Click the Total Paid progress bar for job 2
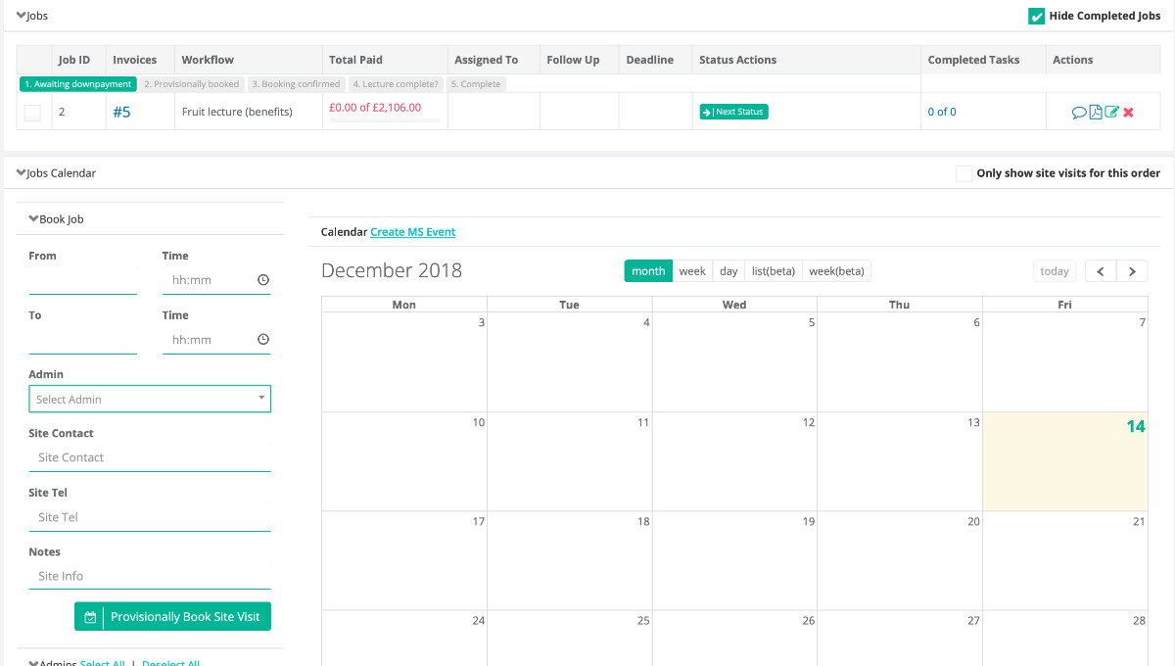 tap(384, 120)
